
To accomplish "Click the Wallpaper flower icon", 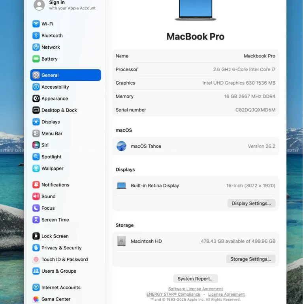I will click(x=36, y=168).
